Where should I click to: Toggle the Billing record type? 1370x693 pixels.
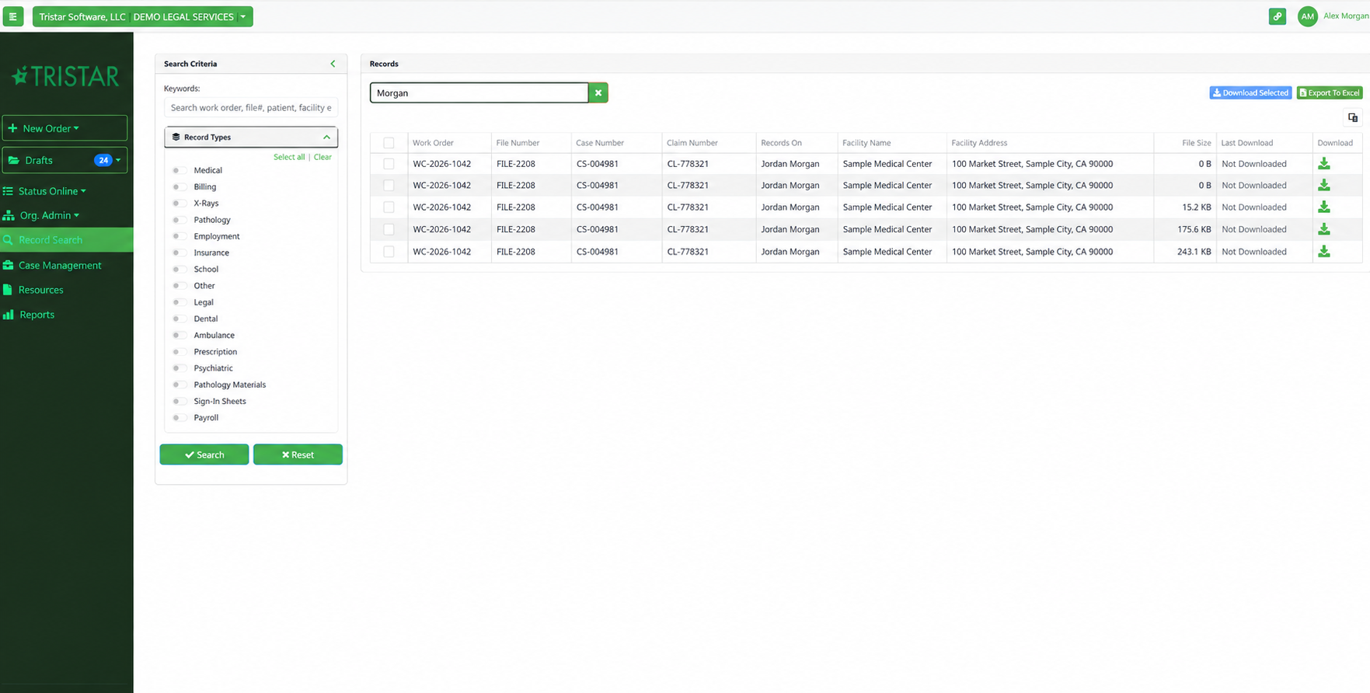pos(179,186)
